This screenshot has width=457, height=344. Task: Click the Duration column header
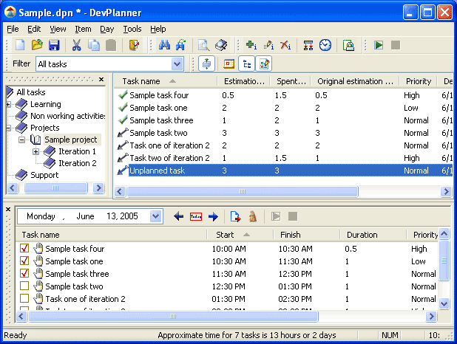tap(373, 235)
